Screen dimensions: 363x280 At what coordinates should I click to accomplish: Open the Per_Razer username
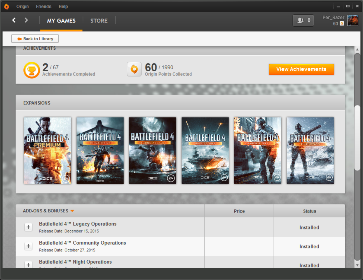(333, 18)
